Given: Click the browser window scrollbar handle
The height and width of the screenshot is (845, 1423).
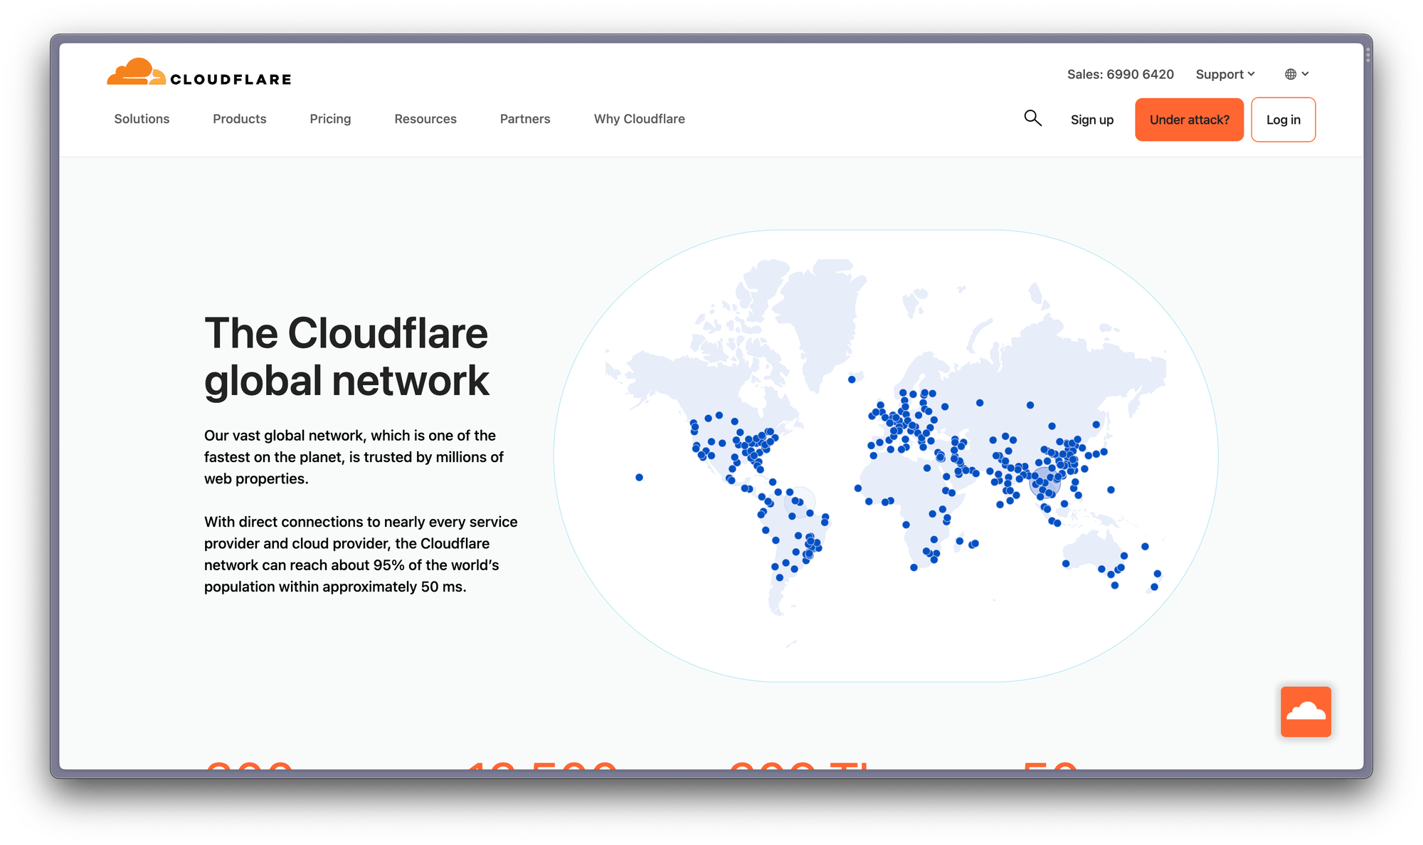Looking at the screenshot, I should 1368,54.
